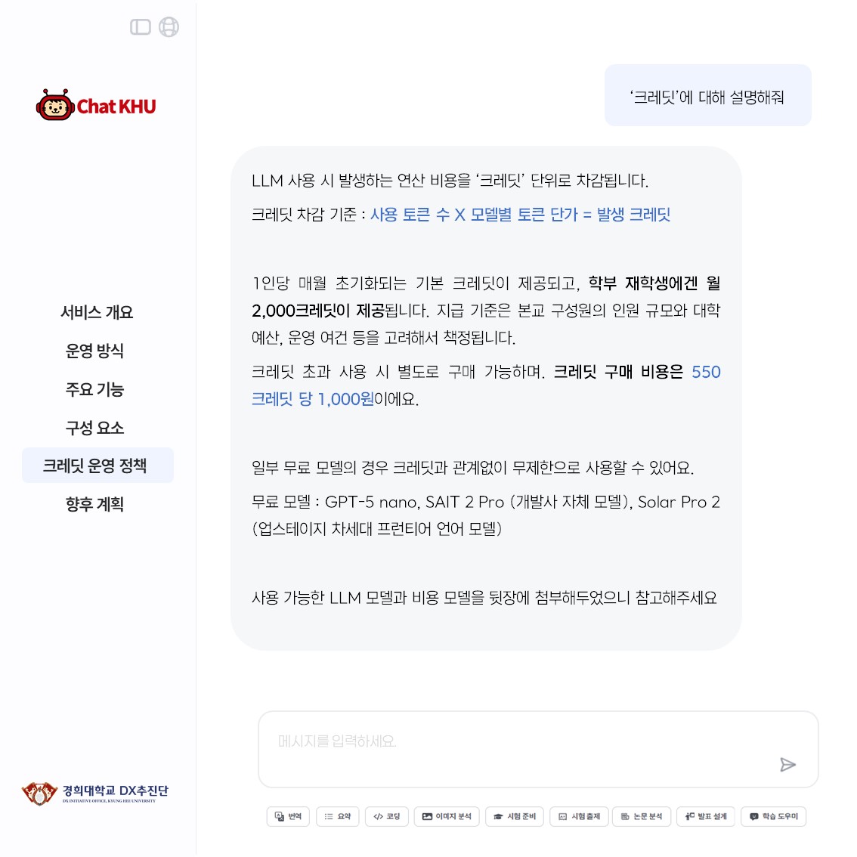This screenshot has width=857, height=857.
Task: Open the 운영 방식 menu item
Action: pos(94,351)
